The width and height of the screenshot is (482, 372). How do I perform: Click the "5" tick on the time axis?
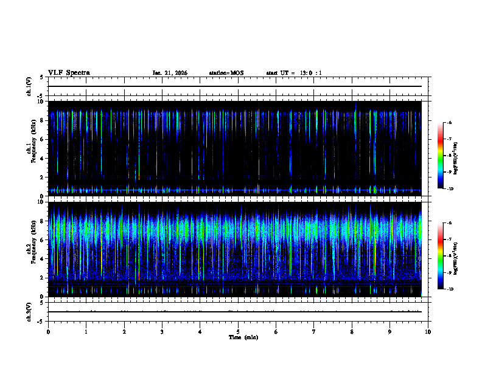pos(238,332)
